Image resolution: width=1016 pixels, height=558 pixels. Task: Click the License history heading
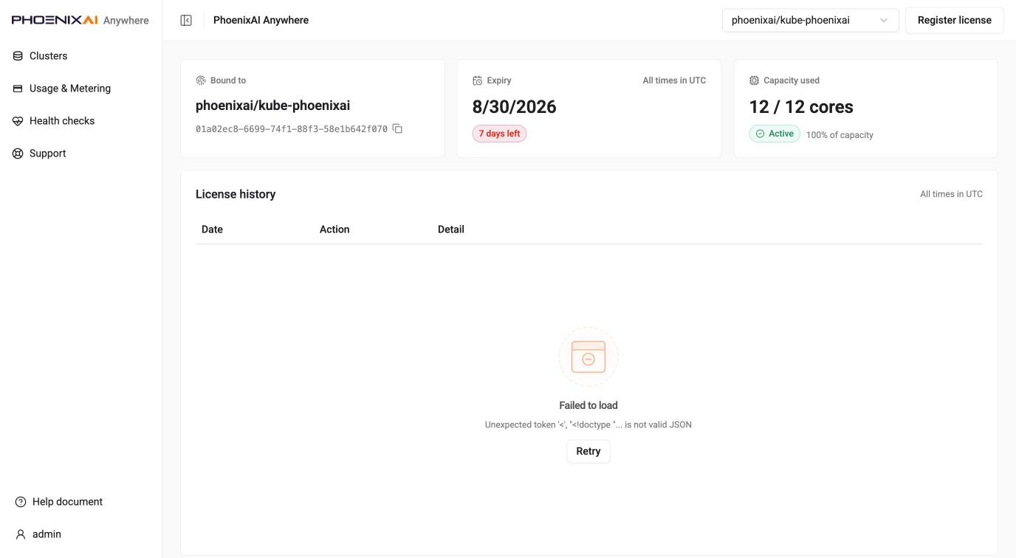click(236, 194)
